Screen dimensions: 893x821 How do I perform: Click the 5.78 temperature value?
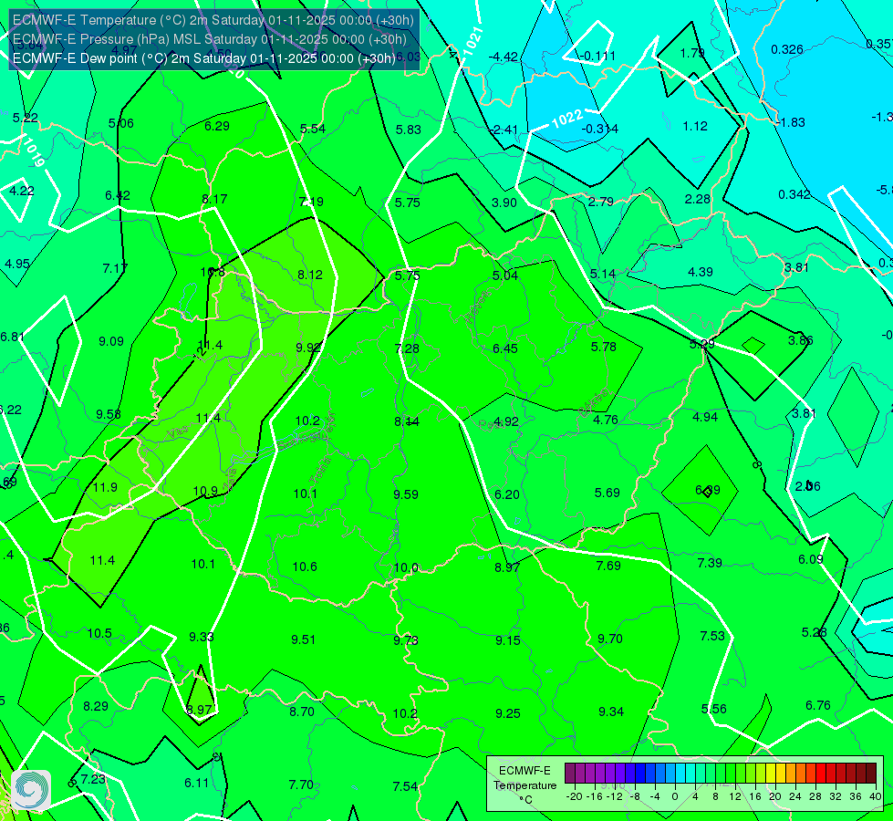(604, 347)
